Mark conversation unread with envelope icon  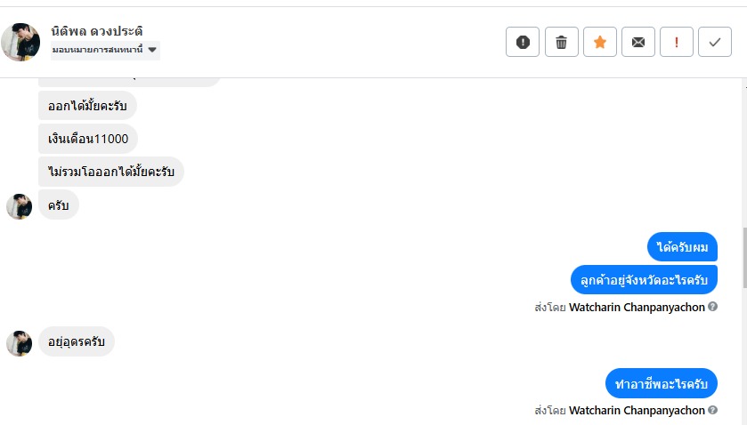pyautogui.click(x=638, y=42)
